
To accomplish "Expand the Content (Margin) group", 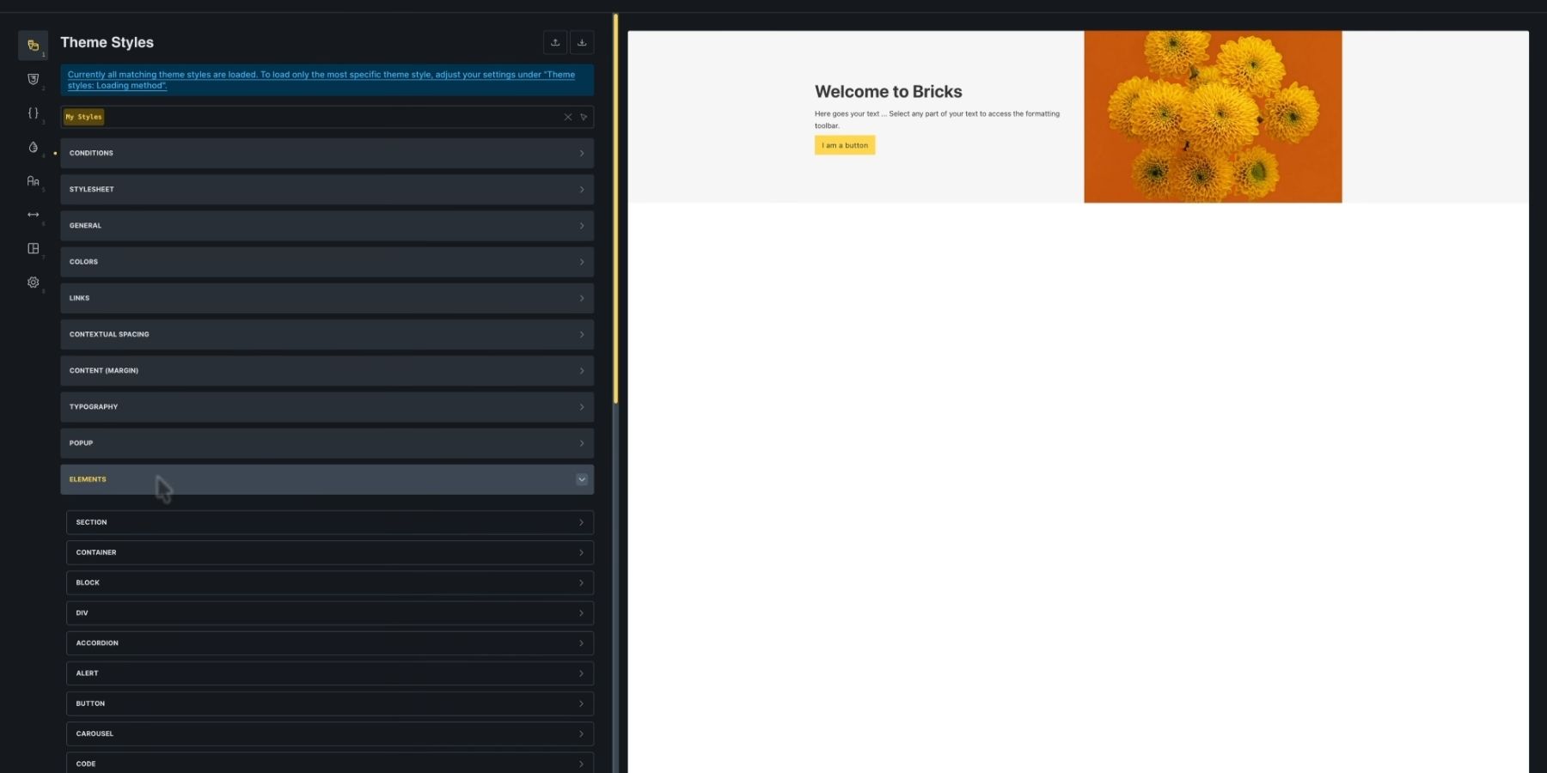I will click(x=327, y=370).
